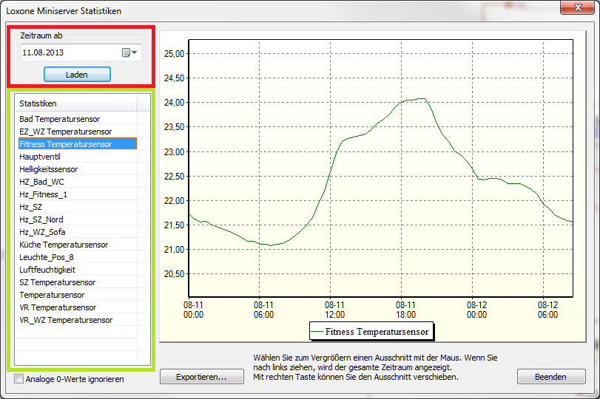600x399 pixels.
Task: Close the Loxone Miniserver Statistiken window
Action: pos(580,9)
